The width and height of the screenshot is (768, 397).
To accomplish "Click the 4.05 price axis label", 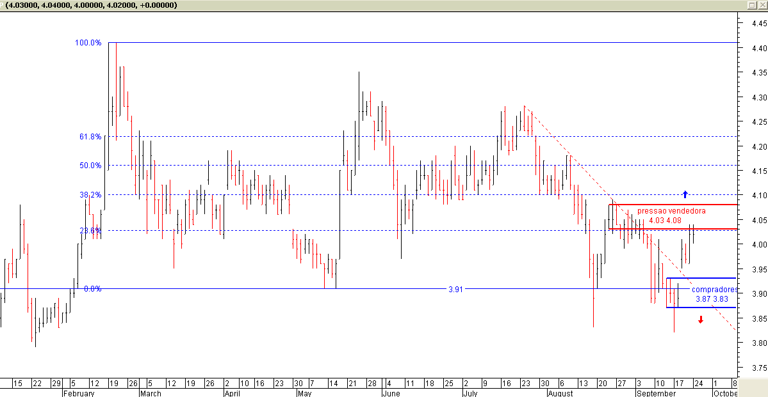I will tap(761, 220).
